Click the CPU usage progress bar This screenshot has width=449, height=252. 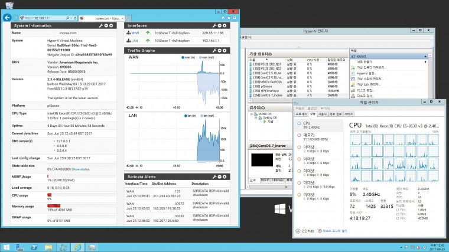tap(81, 195)
